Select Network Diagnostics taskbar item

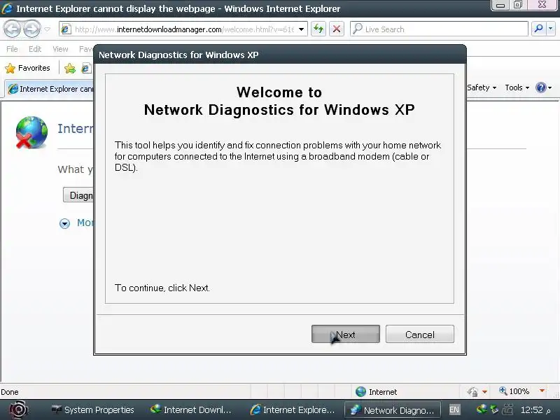pos(392,410)
